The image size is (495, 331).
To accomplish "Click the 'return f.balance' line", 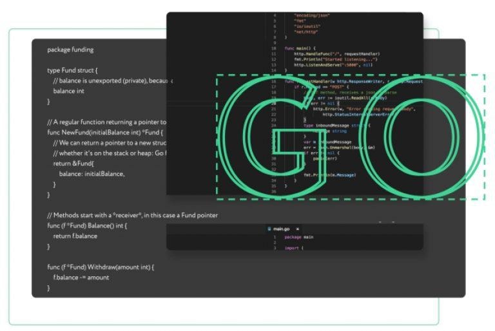I will 75,236.
